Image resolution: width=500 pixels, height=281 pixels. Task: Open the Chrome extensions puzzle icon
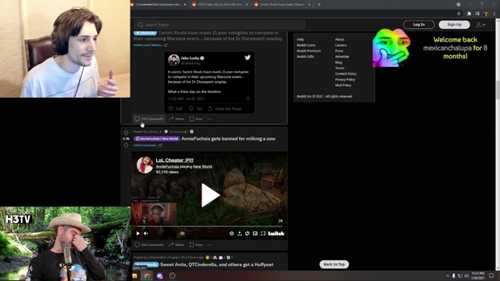[x=469, y=13]
